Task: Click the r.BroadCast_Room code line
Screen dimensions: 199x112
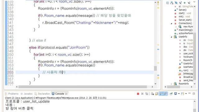Action: click(86, 23)
